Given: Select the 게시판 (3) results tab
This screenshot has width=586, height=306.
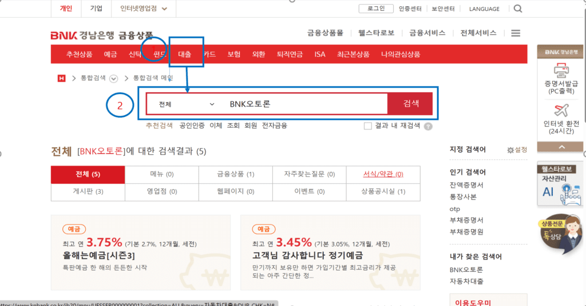Looking at the screenshot, I should pyautogui.click(x=88, y=191).
